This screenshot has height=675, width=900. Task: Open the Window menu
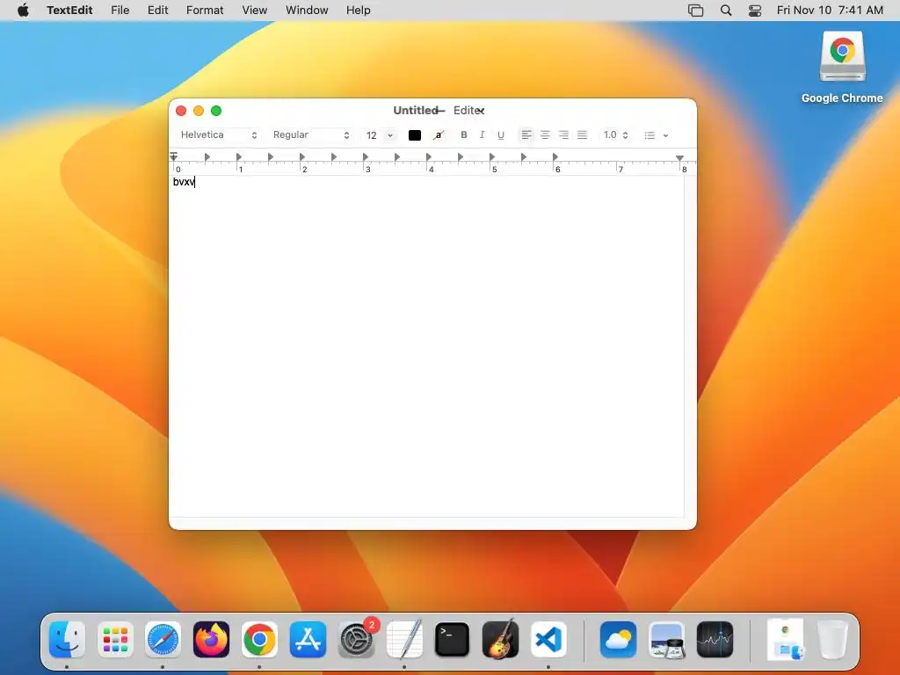coord(307,11)
